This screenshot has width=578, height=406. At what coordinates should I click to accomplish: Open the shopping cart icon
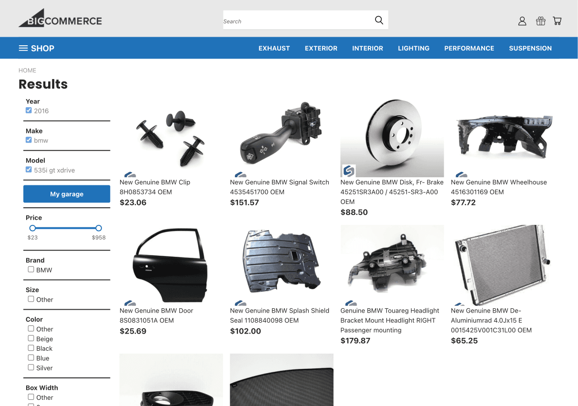coord(557,21)
